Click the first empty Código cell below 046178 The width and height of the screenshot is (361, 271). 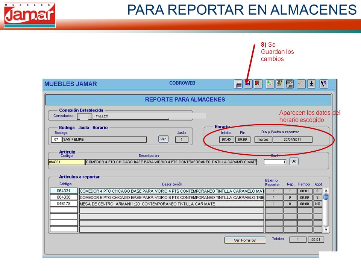(64, 210)
